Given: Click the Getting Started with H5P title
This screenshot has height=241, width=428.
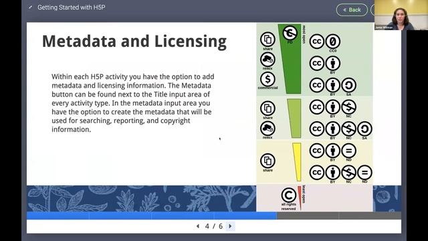Looking at the screenshot, I should pyautogui.click(x=72, y=7).
